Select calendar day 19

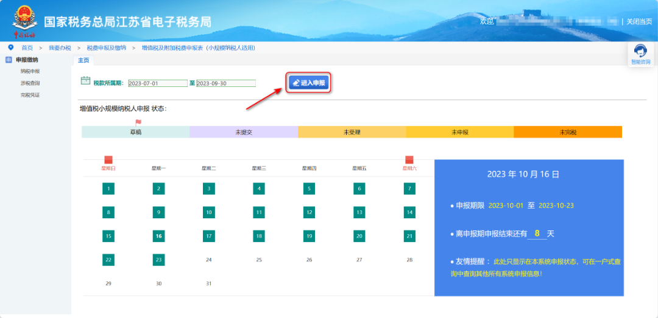point(310,236)
